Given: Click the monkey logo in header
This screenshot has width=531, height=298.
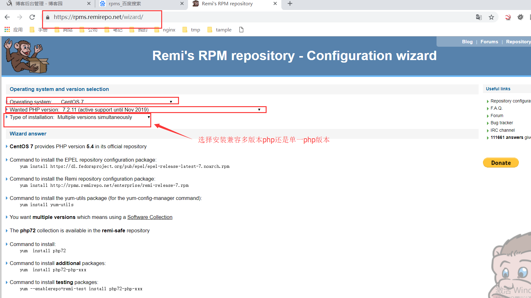Looking at the screenshot, I should click(26, 56).
